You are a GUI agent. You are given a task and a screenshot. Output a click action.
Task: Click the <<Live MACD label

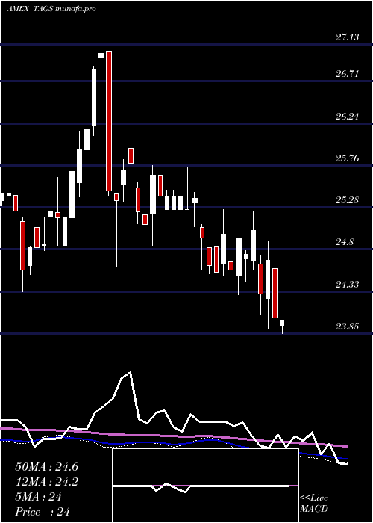(314, 504)
